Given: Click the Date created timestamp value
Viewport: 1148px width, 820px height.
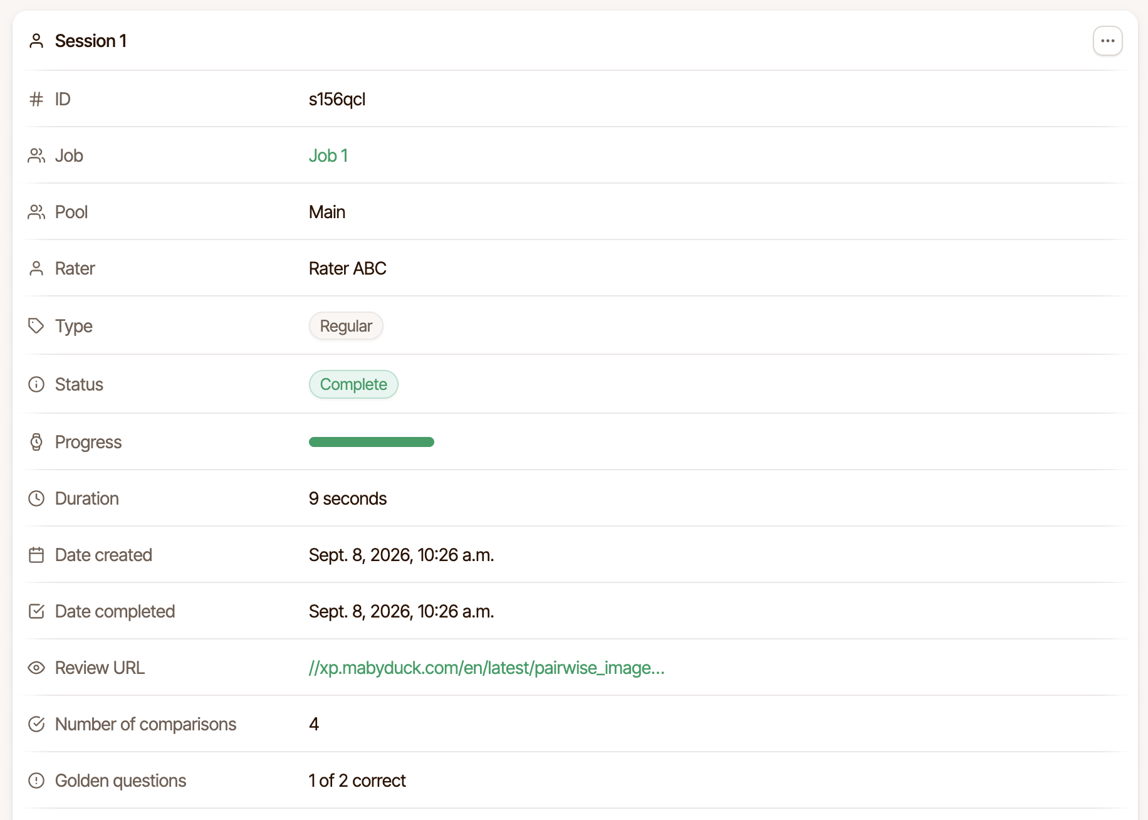Looking at the screenshot, I should click(x=402, y=555).
